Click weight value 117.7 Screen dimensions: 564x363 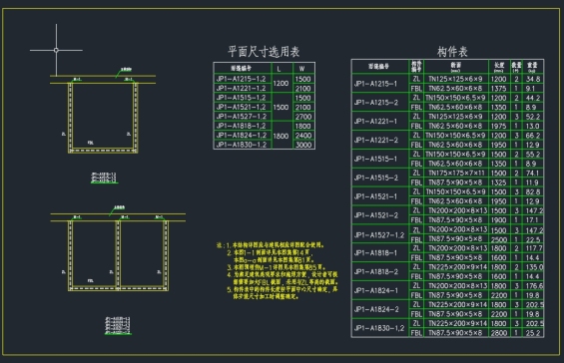coord(534,248)
